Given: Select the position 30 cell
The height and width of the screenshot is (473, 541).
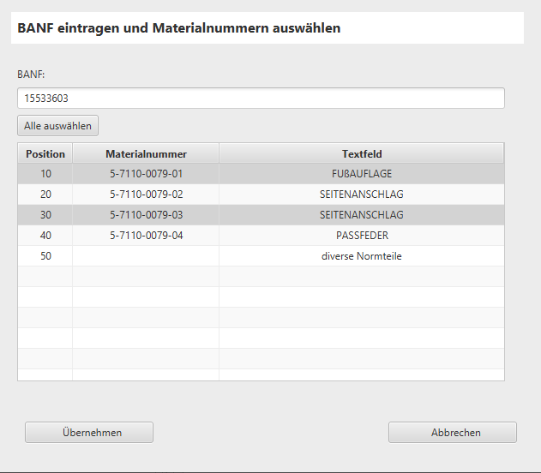Looking at the screenshot, I should coord(45,215).
